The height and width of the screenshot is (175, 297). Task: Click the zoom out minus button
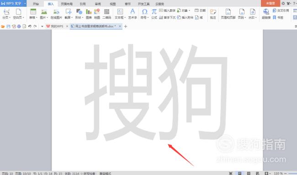click(x=286, y=173)
